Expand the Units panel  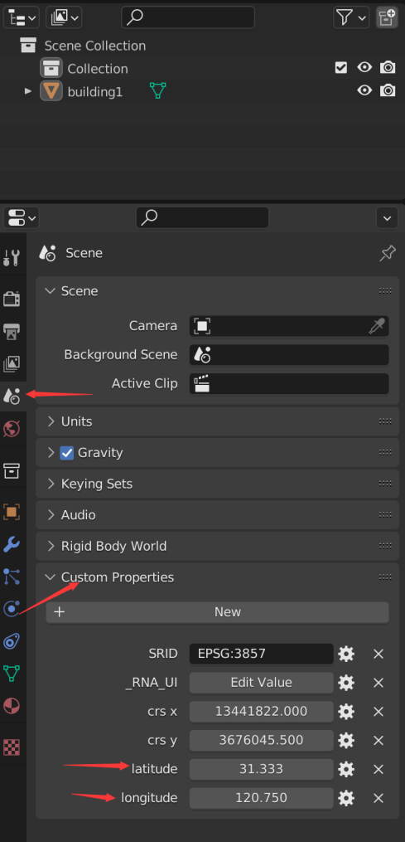tap(217, 421)
